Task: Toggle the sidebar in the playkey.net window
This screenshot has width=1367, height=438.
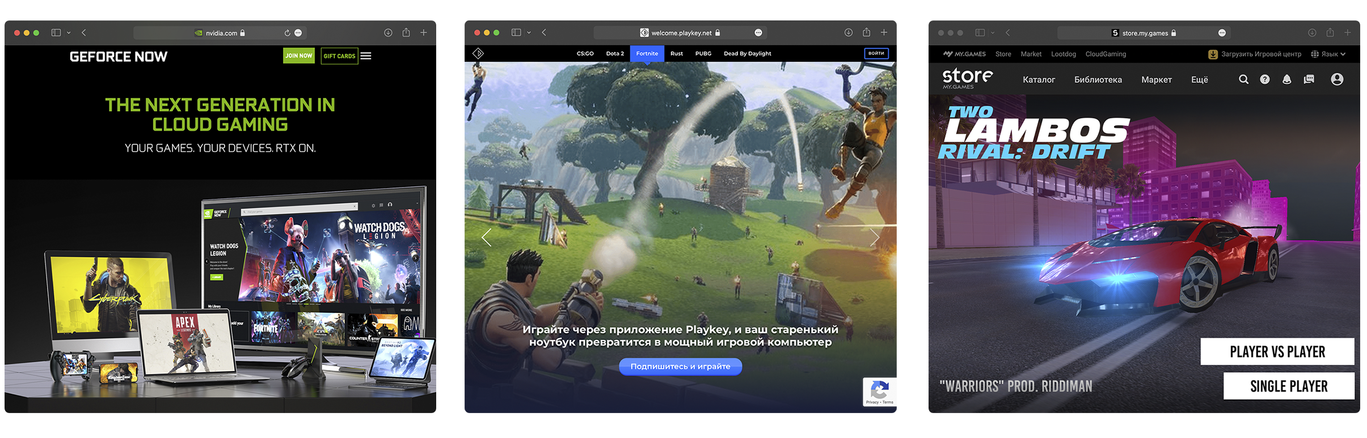Action: [x=516, y=33]
